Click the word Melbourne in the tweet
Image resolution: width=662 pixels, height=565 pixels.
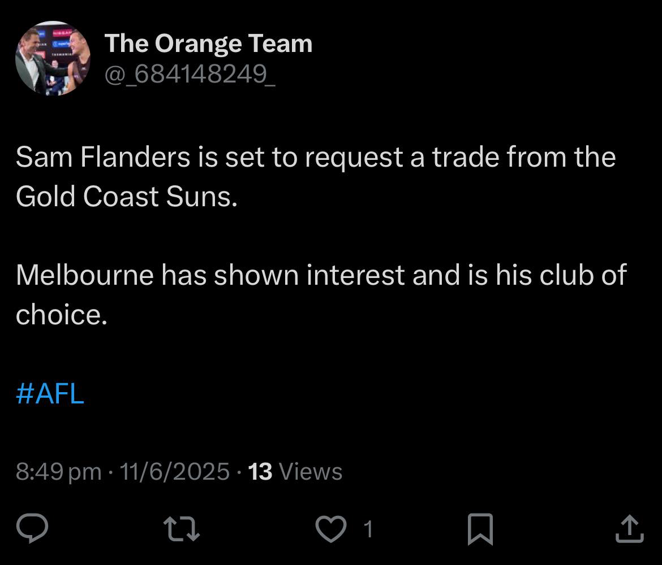tap(85, 275)
